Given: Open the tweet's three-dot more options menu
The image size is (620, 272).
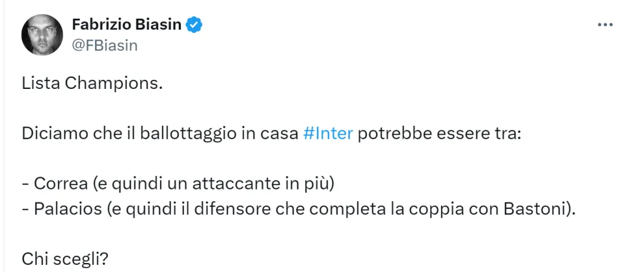Looking at the screenshot, I should pos(604,25).
